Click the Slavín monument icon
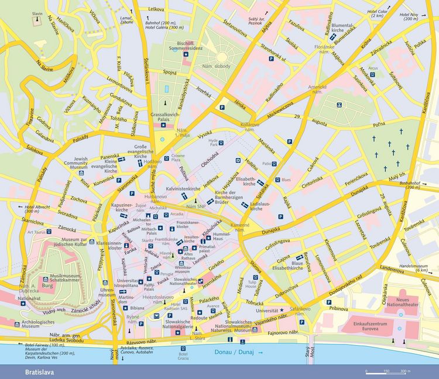439x379 pixels. pyautogui.click(x=37, y=20)
